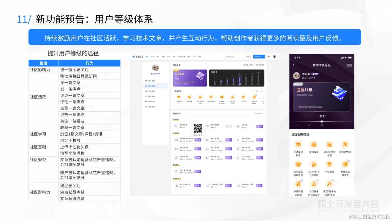Go to previous page of 等级权益
The height and width of the screenshot is (221, 392).
[x=253, y=91]
